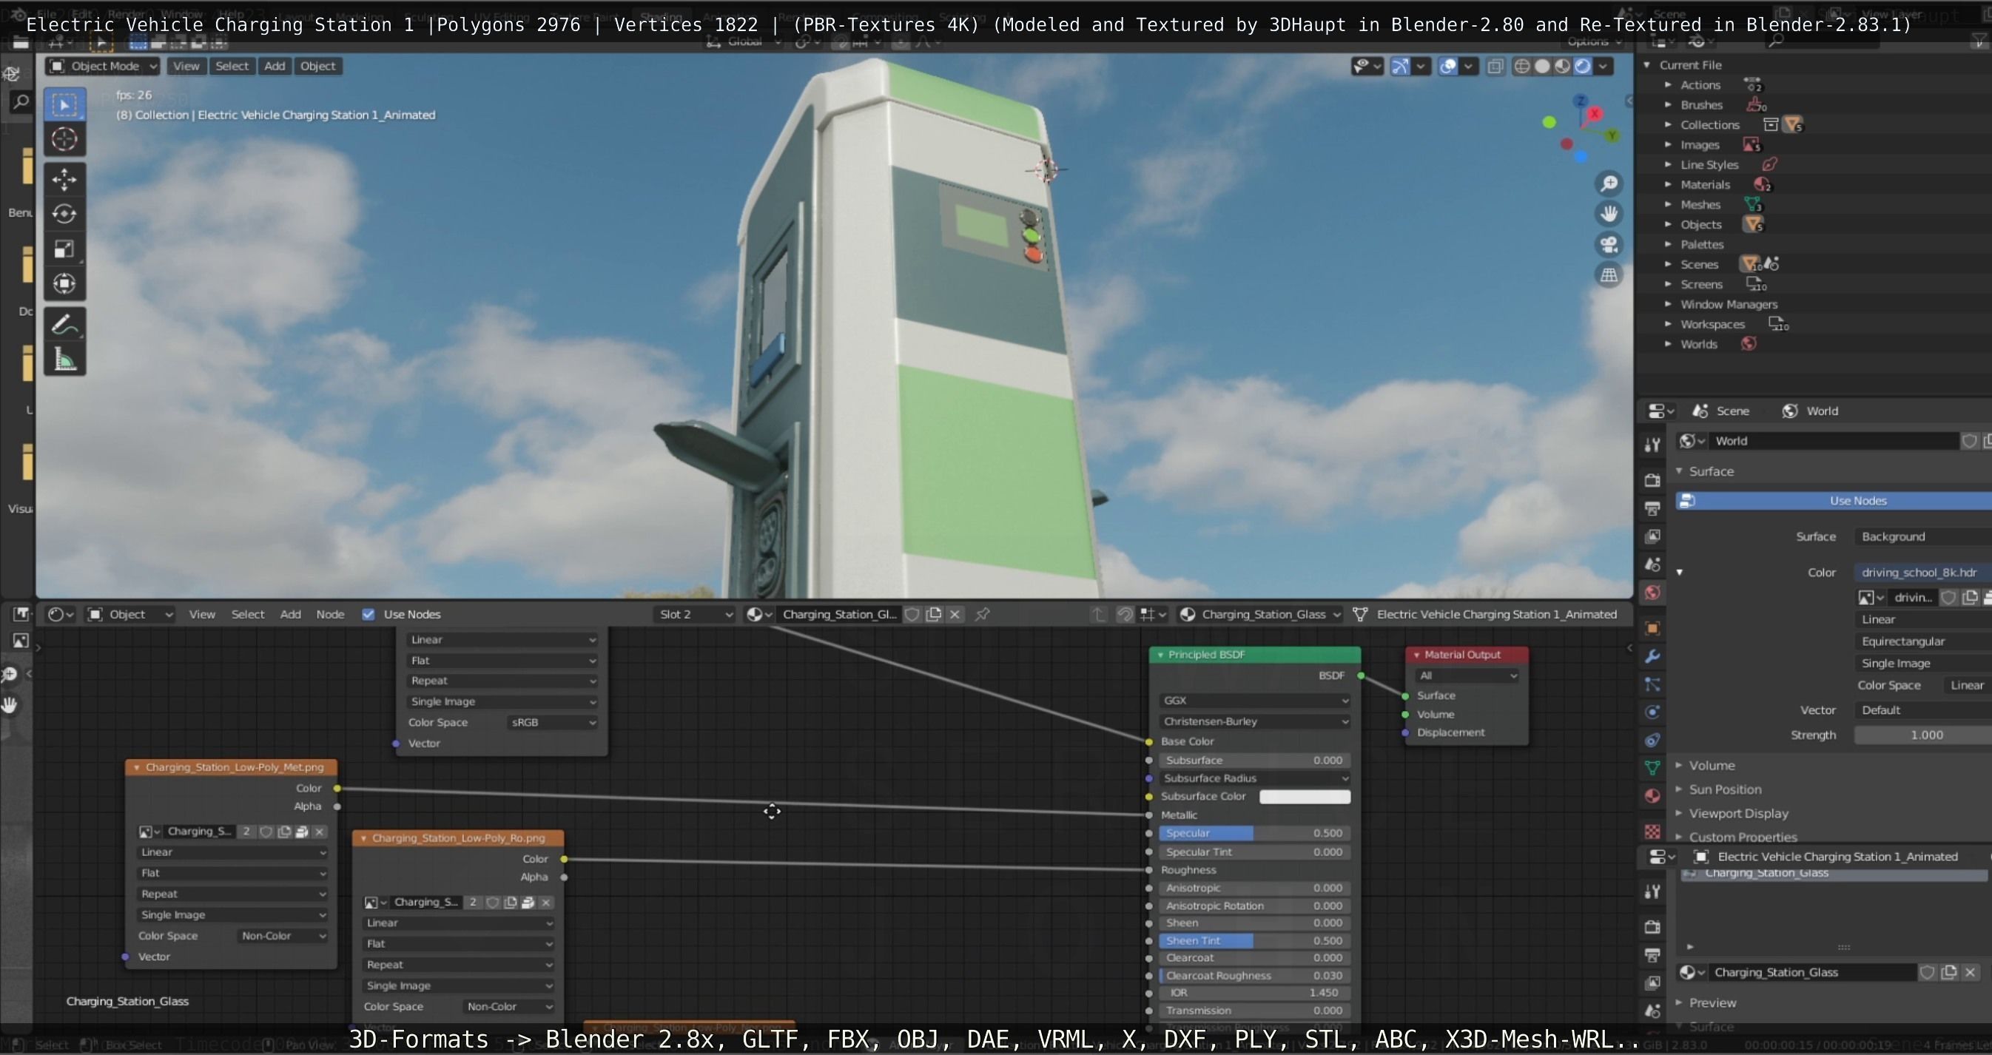Open the viewport Select menu
This screenshot has width=1992, height=1055.
point(232,67)
